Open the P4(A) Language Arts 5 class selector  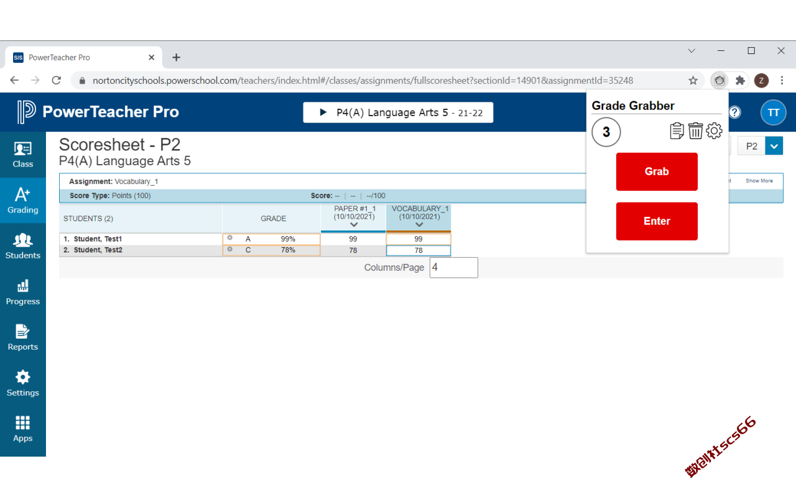pyautogui.click(x=398, y=112)
